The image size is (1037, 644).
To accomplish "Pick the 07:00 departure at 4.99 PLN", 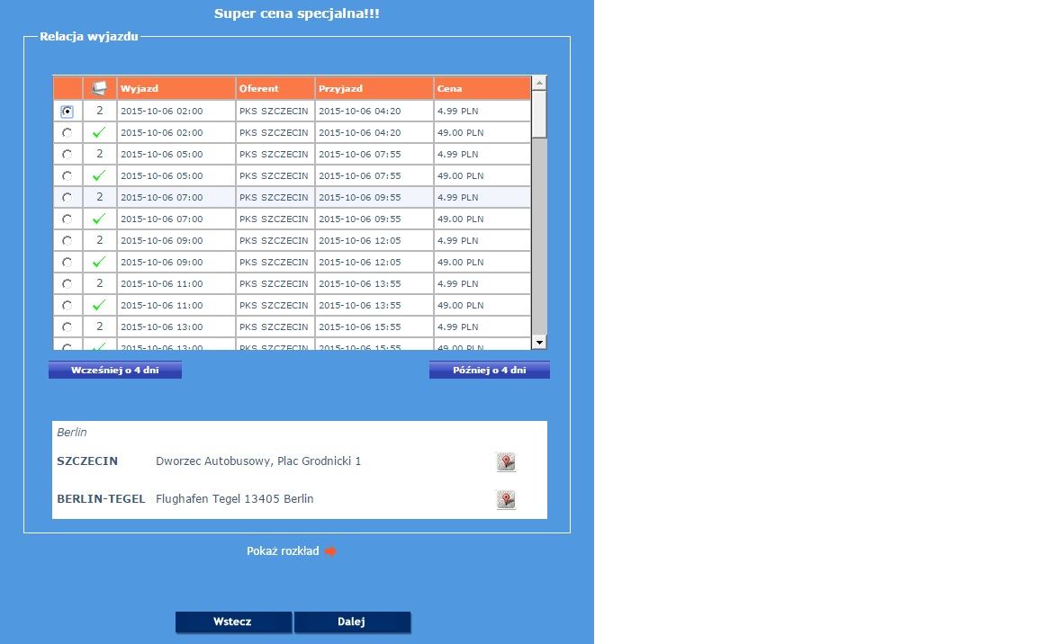I will 67,198.
